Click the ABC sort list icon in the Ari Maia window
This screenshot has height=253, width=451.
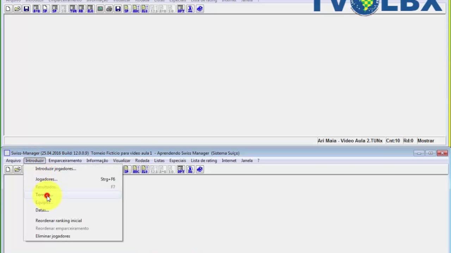point(136,9)
